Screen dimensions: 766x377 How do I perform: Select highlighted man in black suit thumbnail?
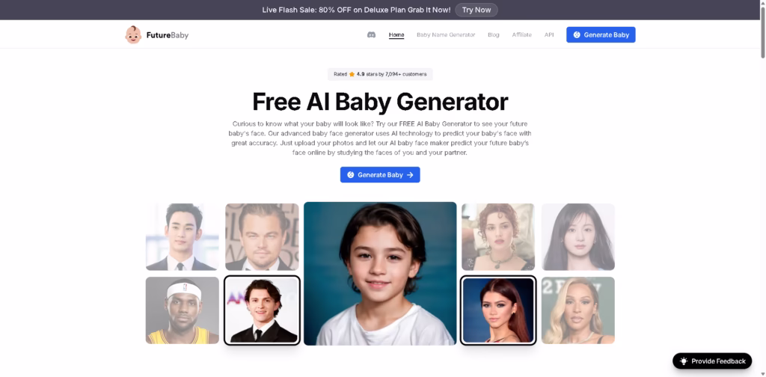[x=262, y=310]
